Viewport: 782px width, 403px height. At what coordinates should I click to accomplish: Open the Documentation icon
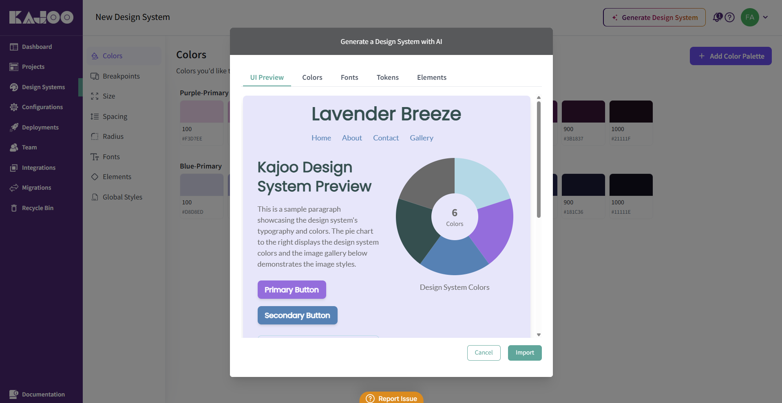pyautogui.click(x=14, y=394)
